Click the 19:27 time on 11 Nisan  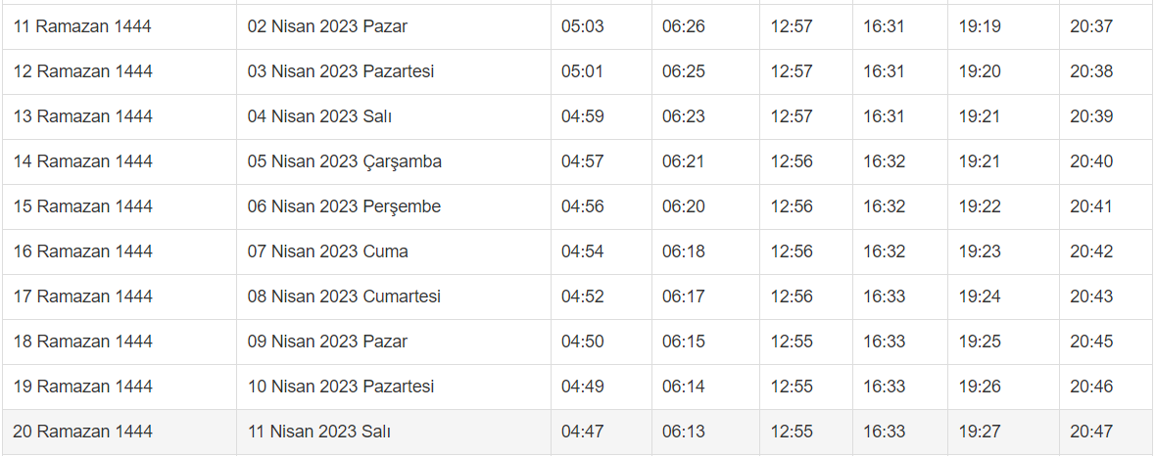[x=980, y=432]
